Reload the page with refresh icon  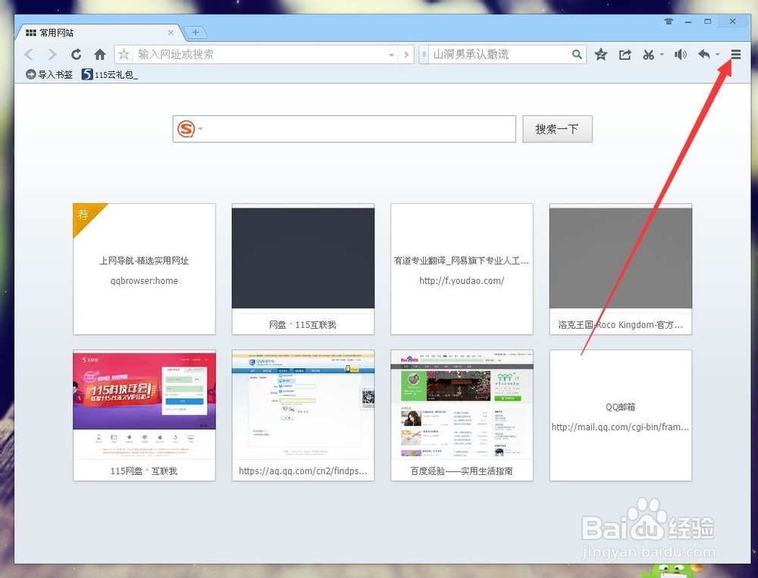[x=76, y=55]
